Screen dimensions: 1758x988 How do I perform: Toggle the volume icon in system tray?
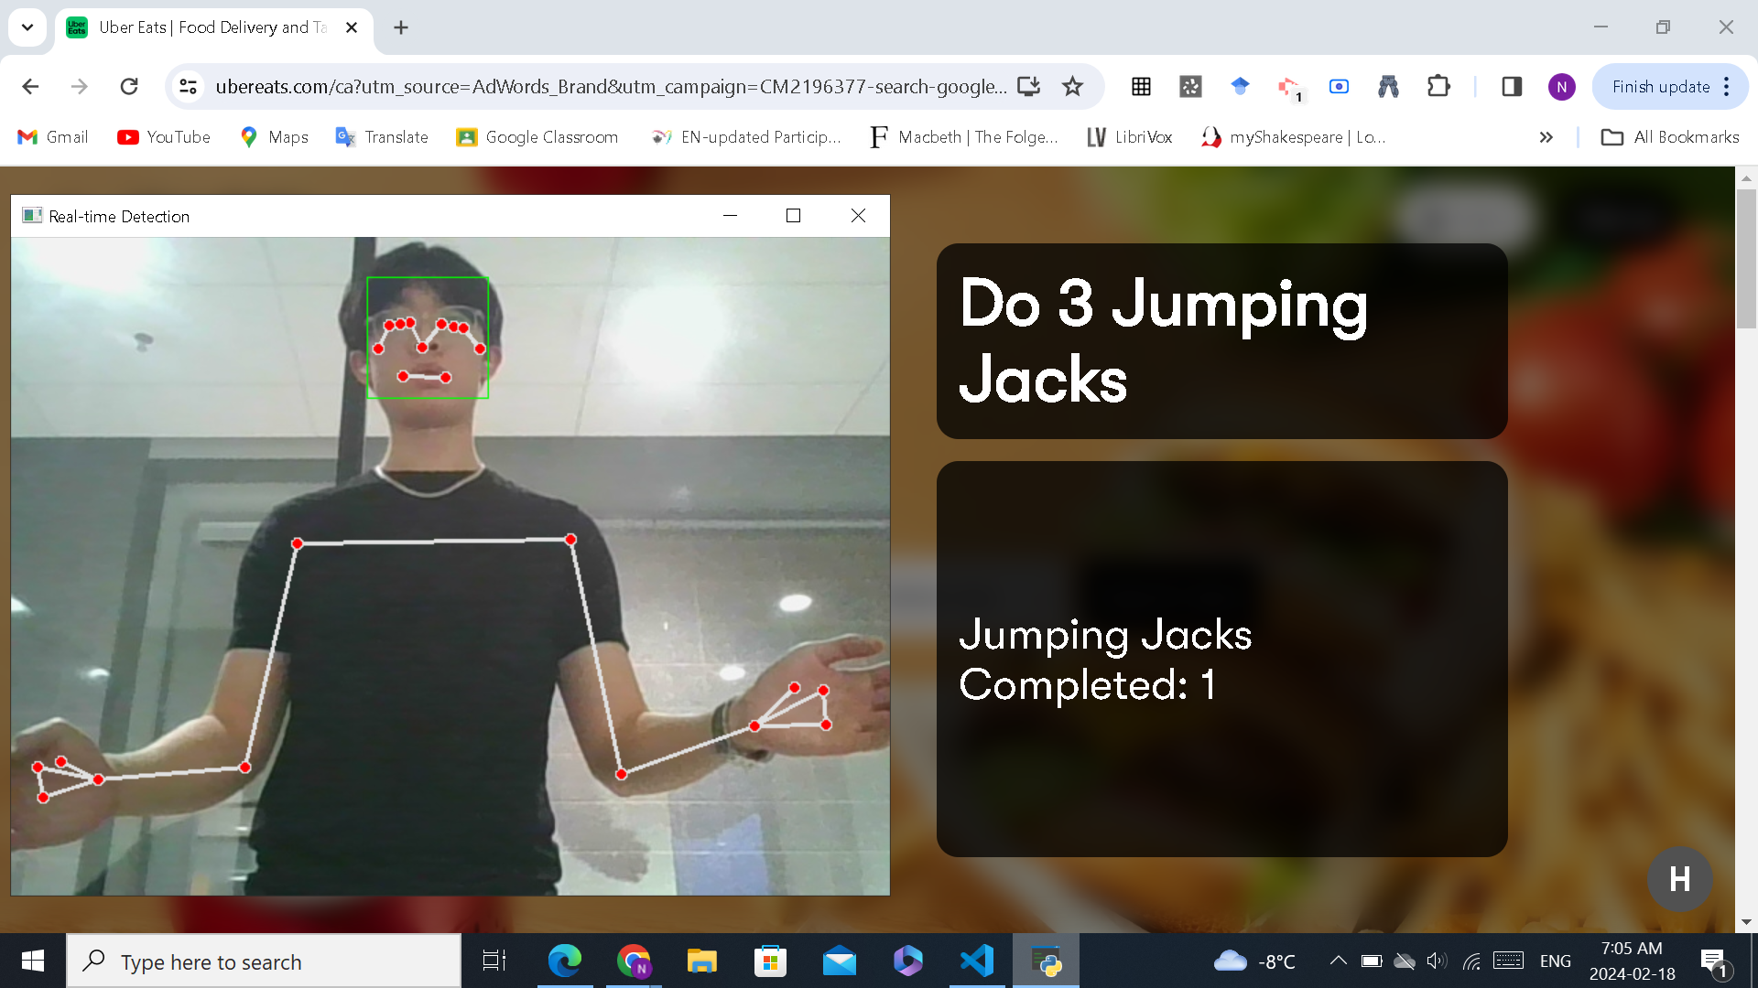1436,961
